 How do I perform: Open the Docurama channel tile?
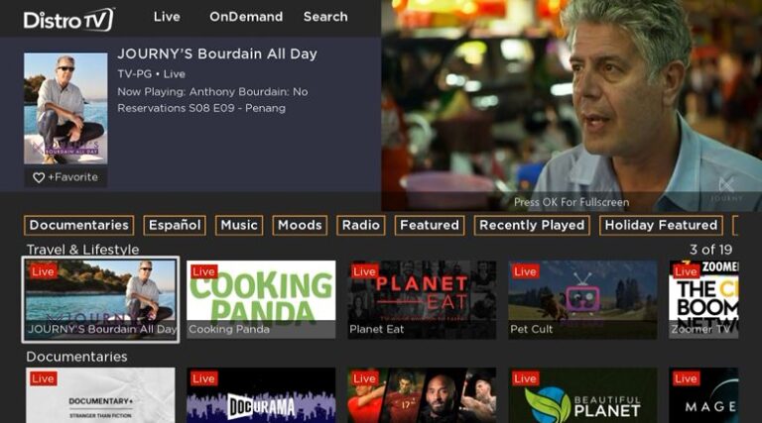(261, 395)
